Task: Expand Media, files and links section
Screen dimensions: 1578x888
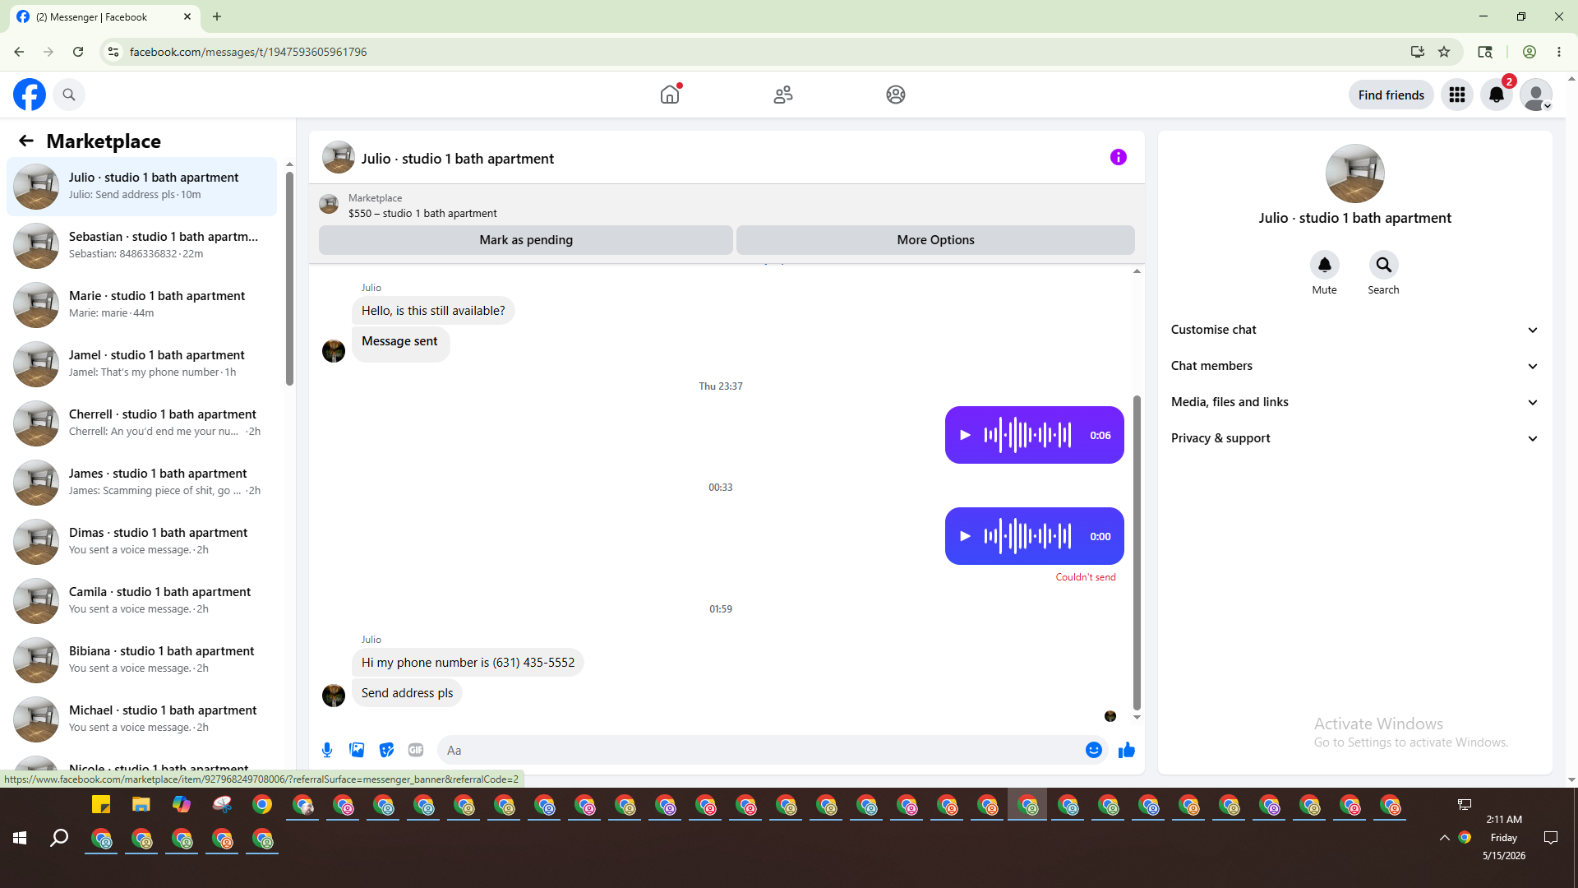Action: click(x=1354, y=402)
